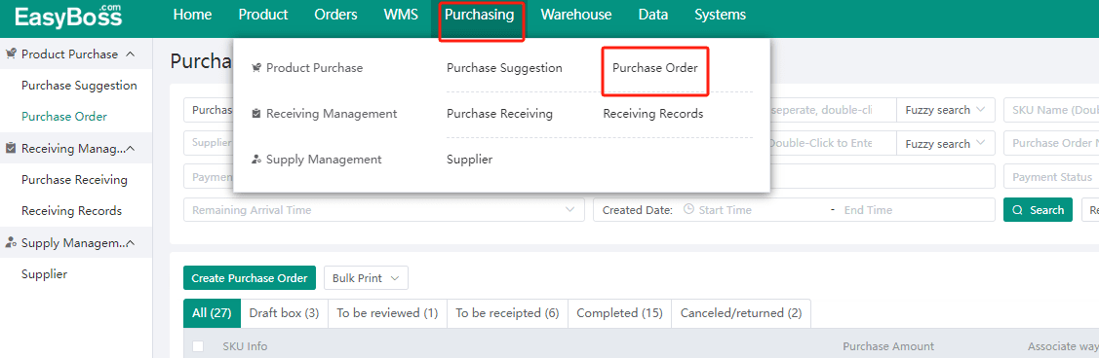Viewport: 1099px width, 358px height.
Task: Click the EasyBoss logo
Action: [x=68, y=16]
